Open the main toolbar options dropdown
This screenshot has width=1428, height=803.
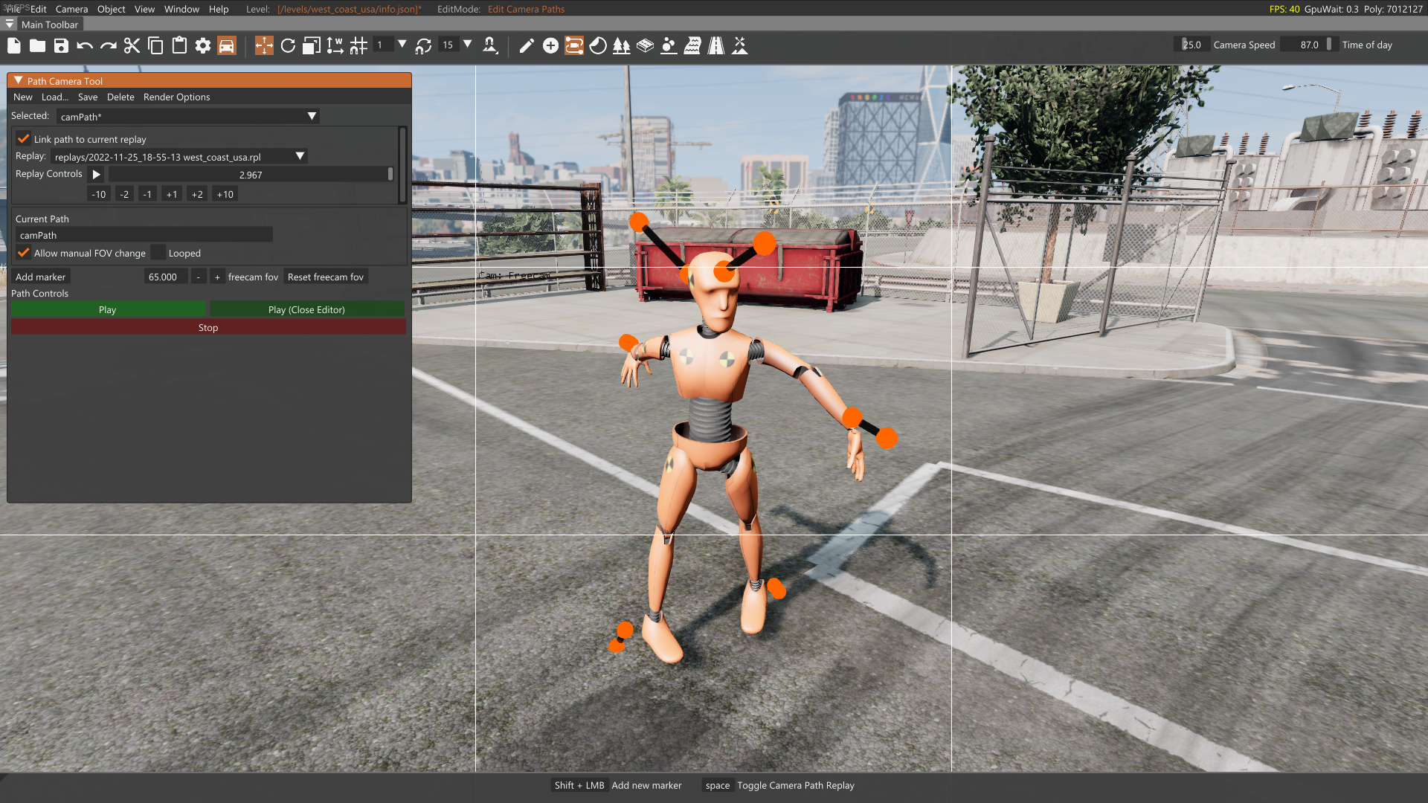click(10, 25)
